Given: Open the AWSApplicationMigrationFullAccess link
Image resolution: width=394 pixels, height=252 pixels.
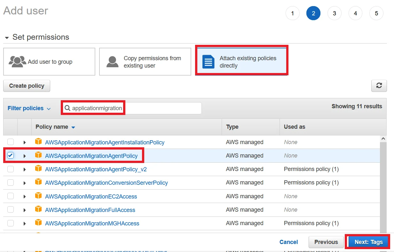Looking at the screenshot, I should point(90,210).
